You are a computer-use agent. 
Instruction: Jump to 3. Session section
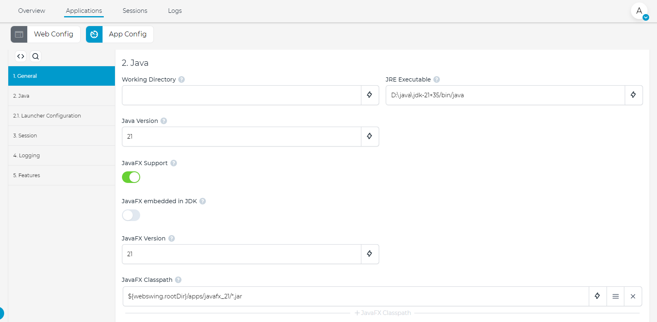62,136
